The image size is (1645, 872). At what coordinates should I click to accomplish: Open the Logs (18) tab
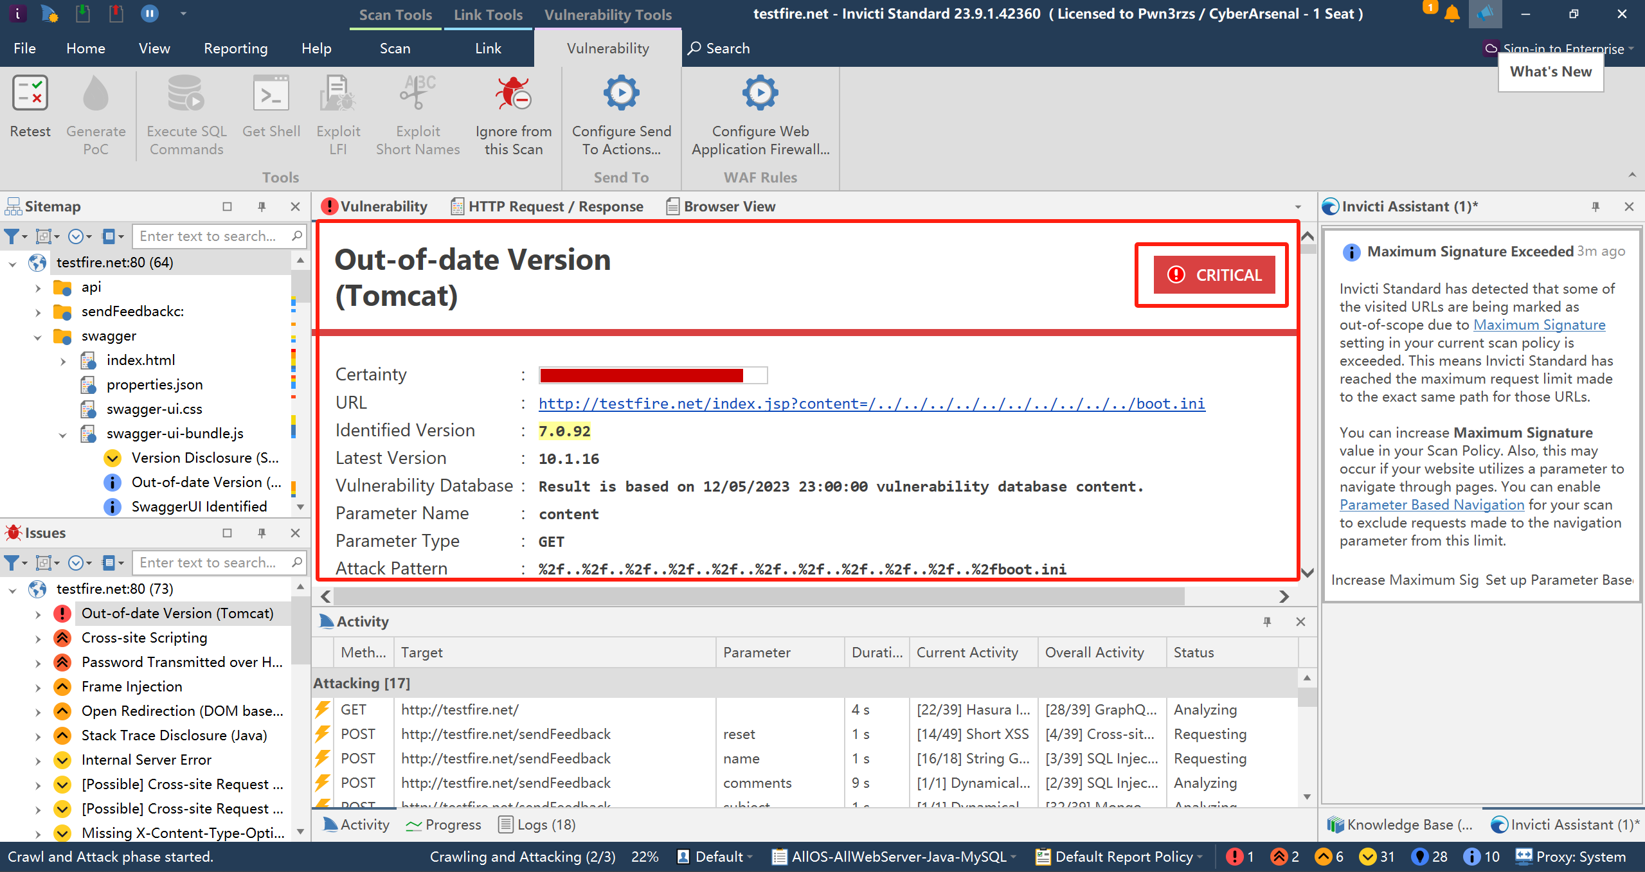tap(537, 824)
